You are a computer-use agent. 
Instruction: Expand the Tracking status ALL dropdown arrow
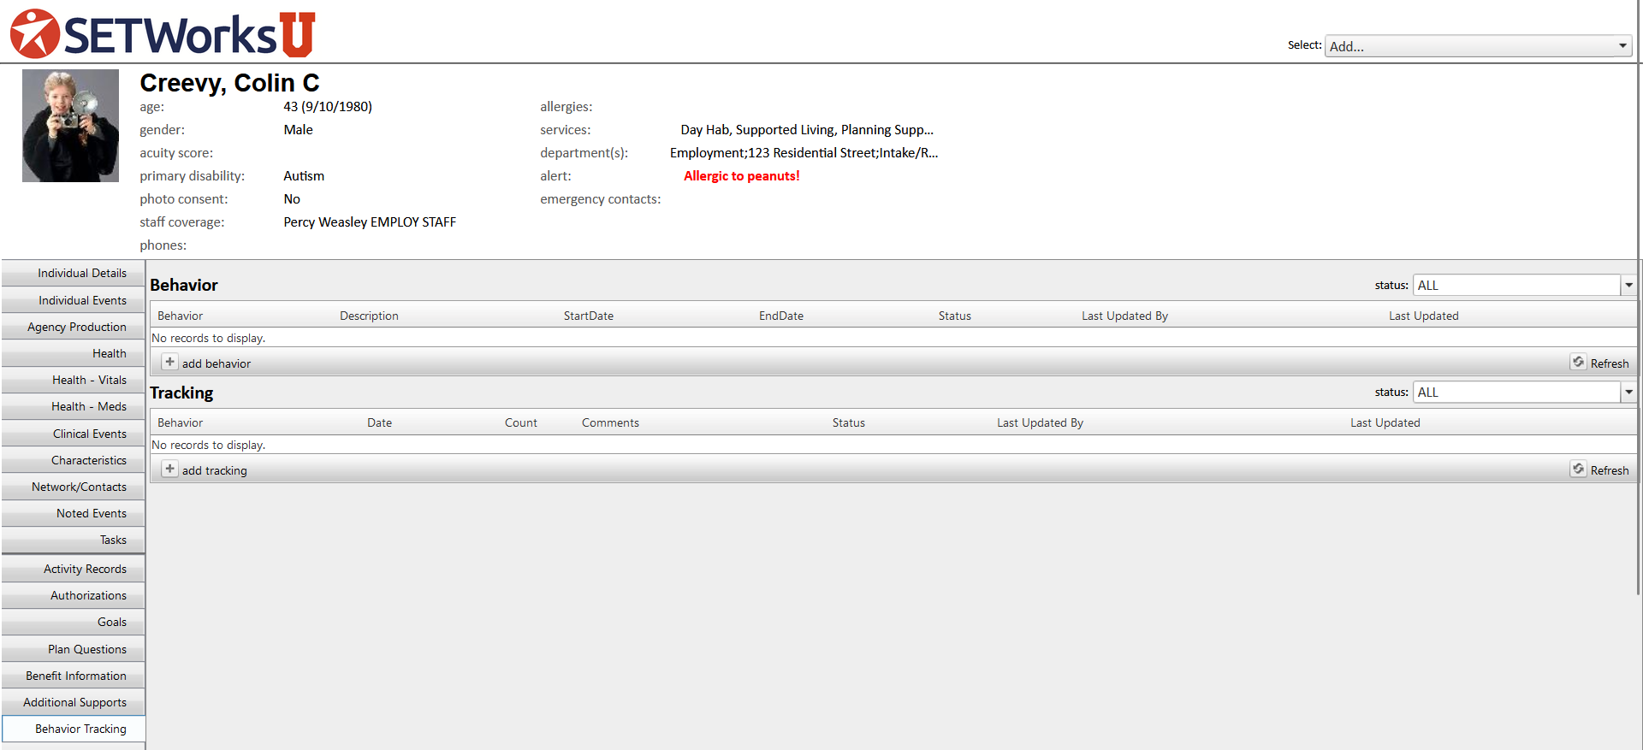coord(1628,392)
